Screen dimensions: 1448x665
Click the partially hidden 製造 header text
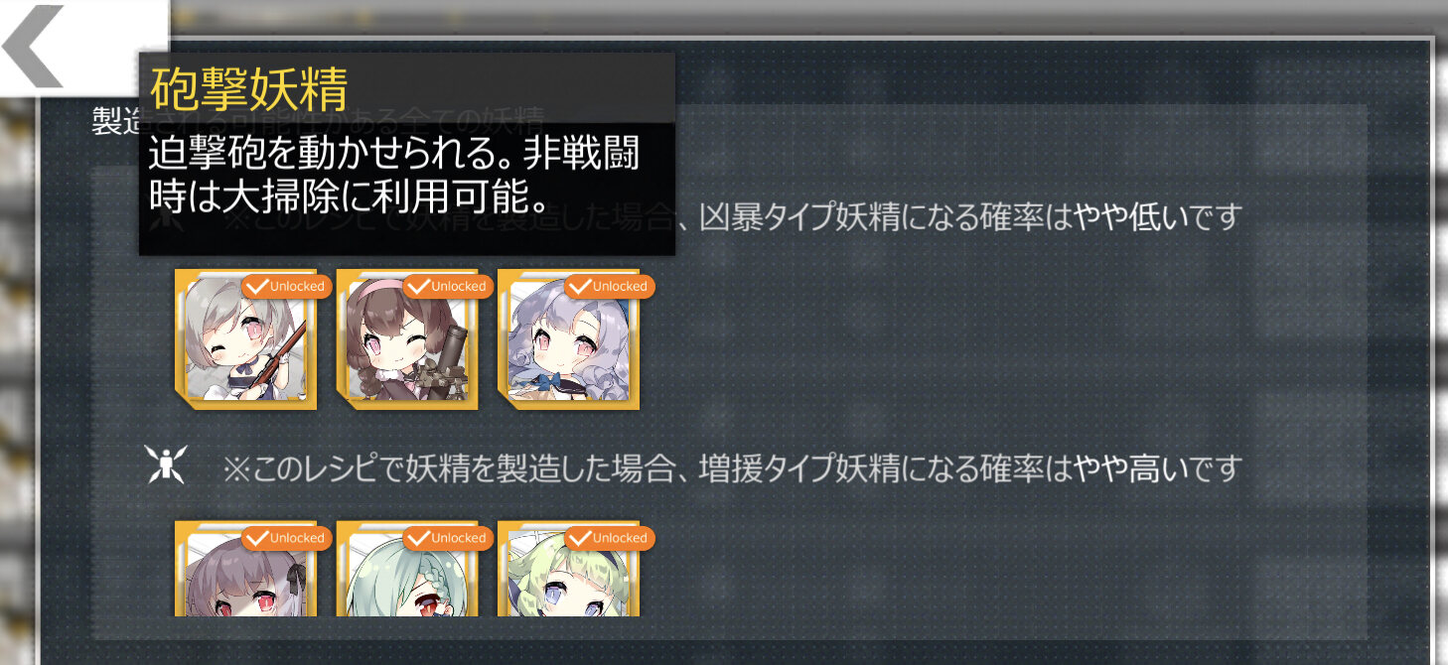pyautogui.click(x=116, y=120)
